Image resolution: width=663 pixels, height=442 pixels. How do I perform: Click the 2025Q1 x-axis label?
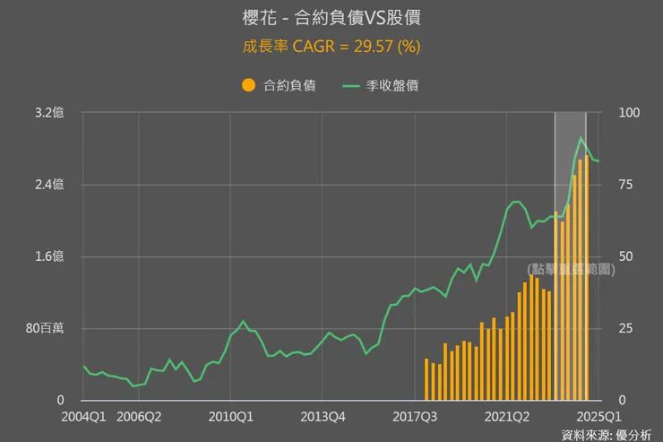598,417
